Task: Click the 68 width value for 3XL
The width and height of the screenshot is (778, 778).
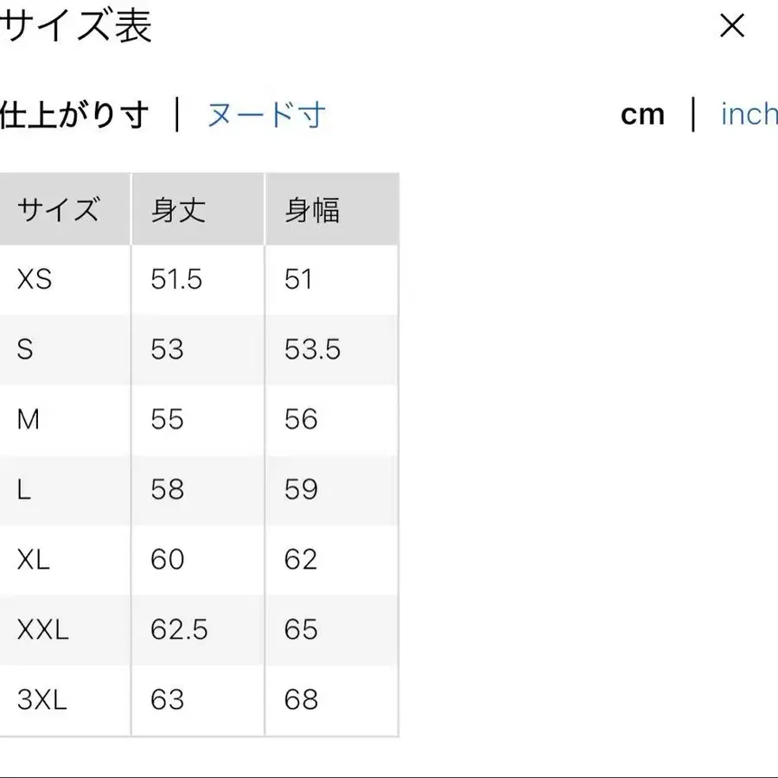Action: 301,699
